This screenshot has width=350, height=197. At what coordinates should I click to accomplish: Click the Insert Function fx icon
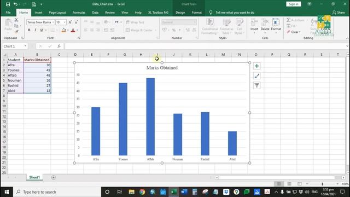[59, 46]
